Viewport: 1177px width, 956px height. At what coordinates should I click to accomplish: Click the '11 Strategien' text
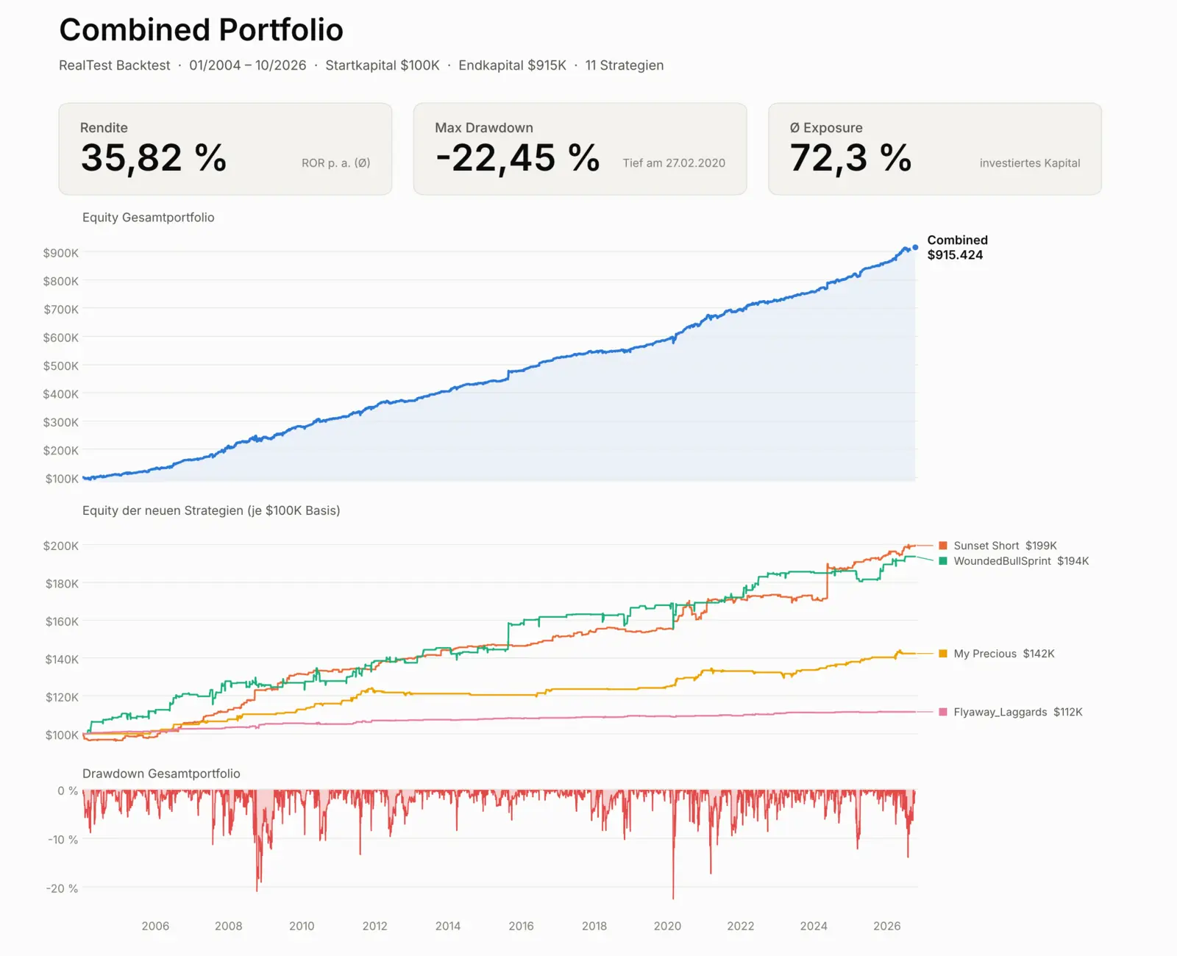pyautogui.click(x=625, y=65)
